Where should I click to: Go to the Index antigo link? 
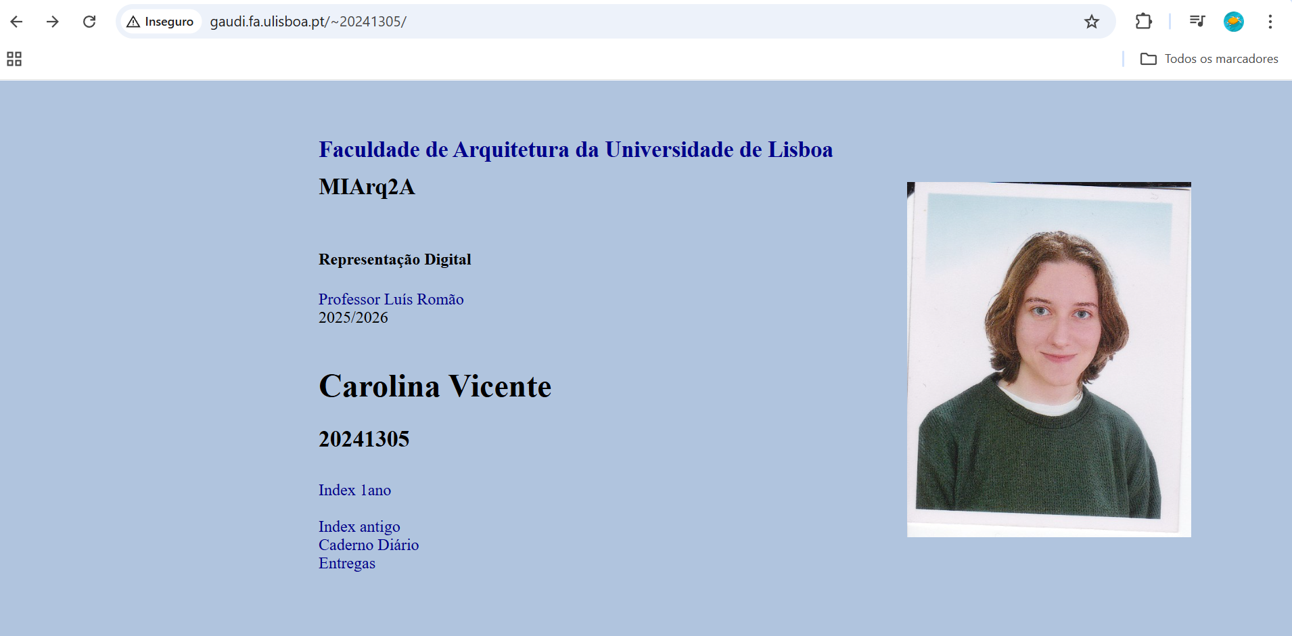[x=359, y=526]
